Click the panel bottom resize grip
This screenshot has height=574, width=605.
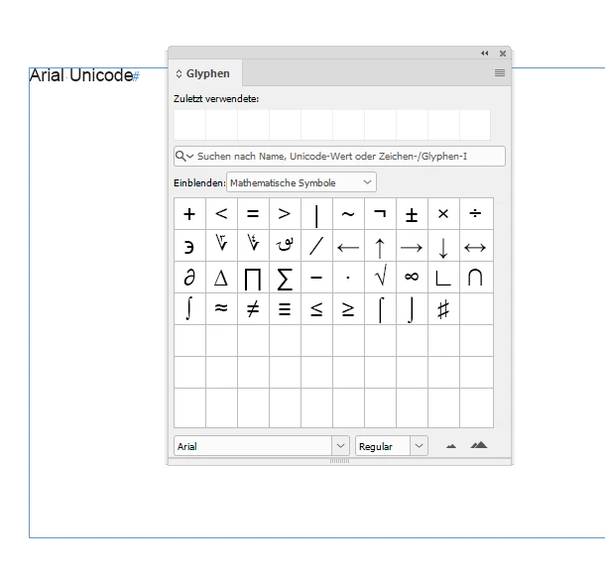(339, 461)
